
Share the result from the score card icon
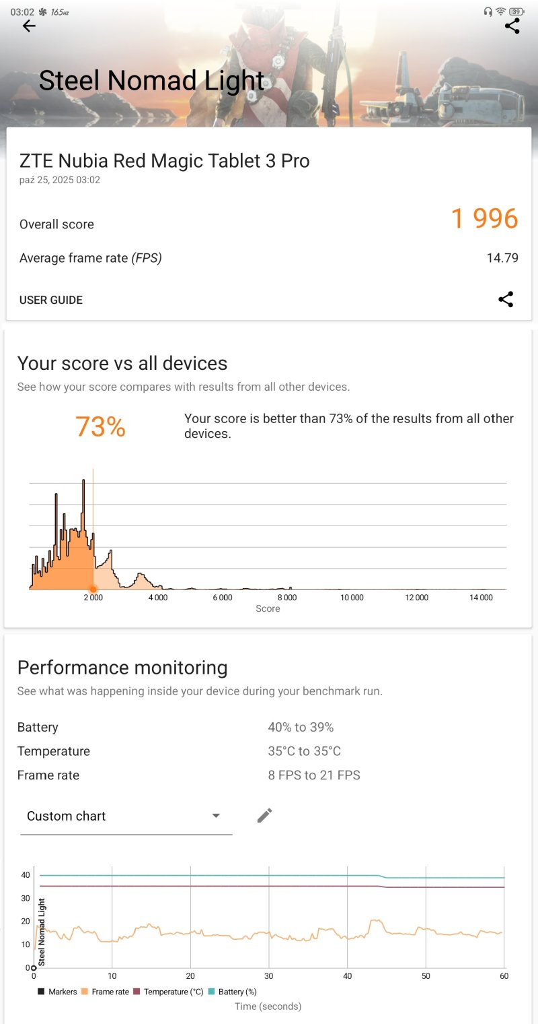506,300
